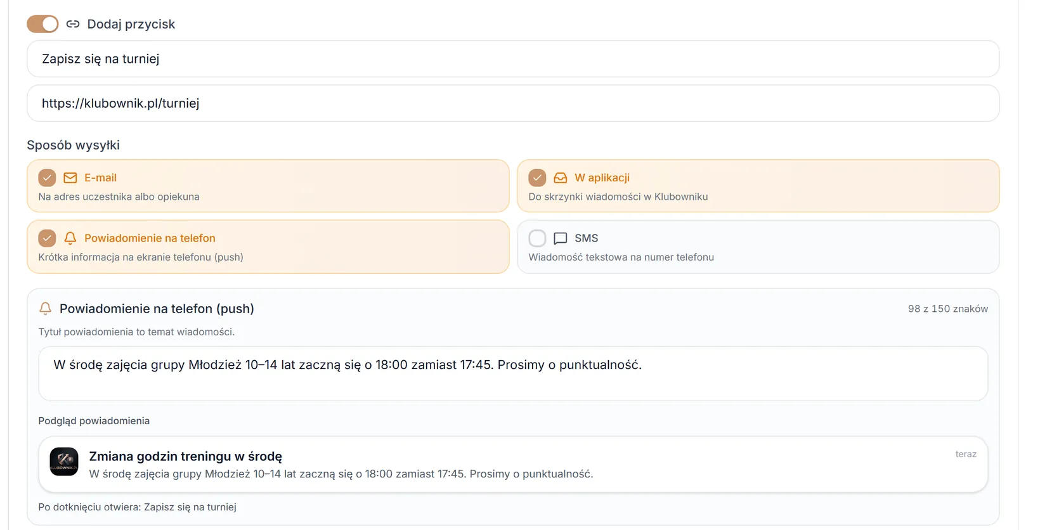The height and width of the screenshot is (530, 1040).
Task: Click the URL field with klubownik.pl/turniej
Action: pyautogui.click(x=513, y=103)
